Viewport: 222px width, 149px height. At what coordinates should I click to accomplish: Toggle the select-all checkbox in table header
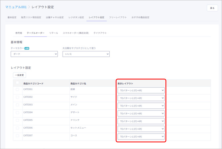point(17,83)
